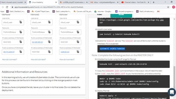Click the K8sNode2 password field

point(42,32)
